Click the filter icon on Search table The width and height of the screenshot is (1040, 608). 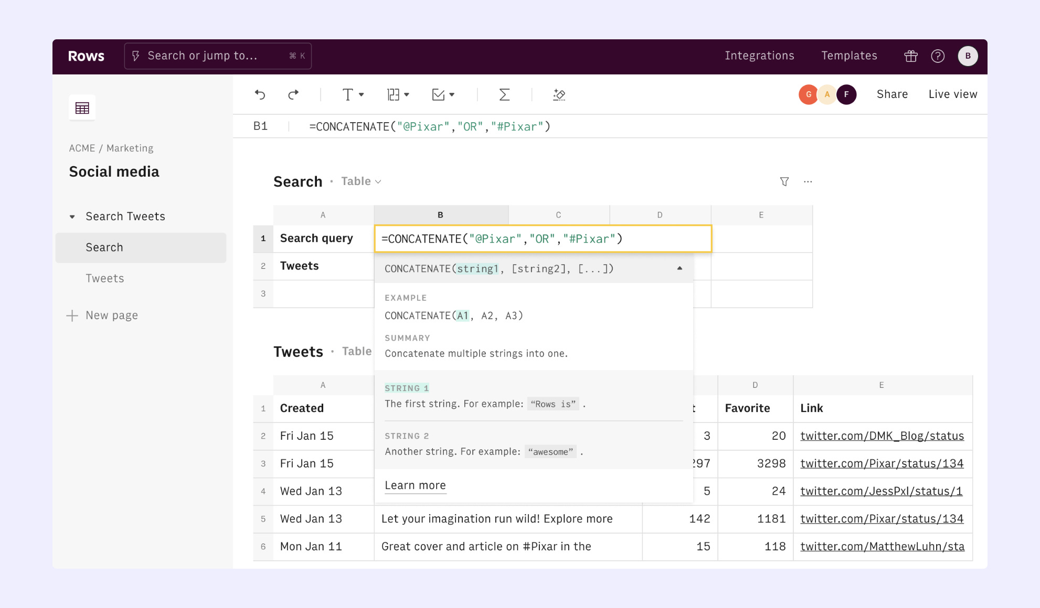[784, 181]
